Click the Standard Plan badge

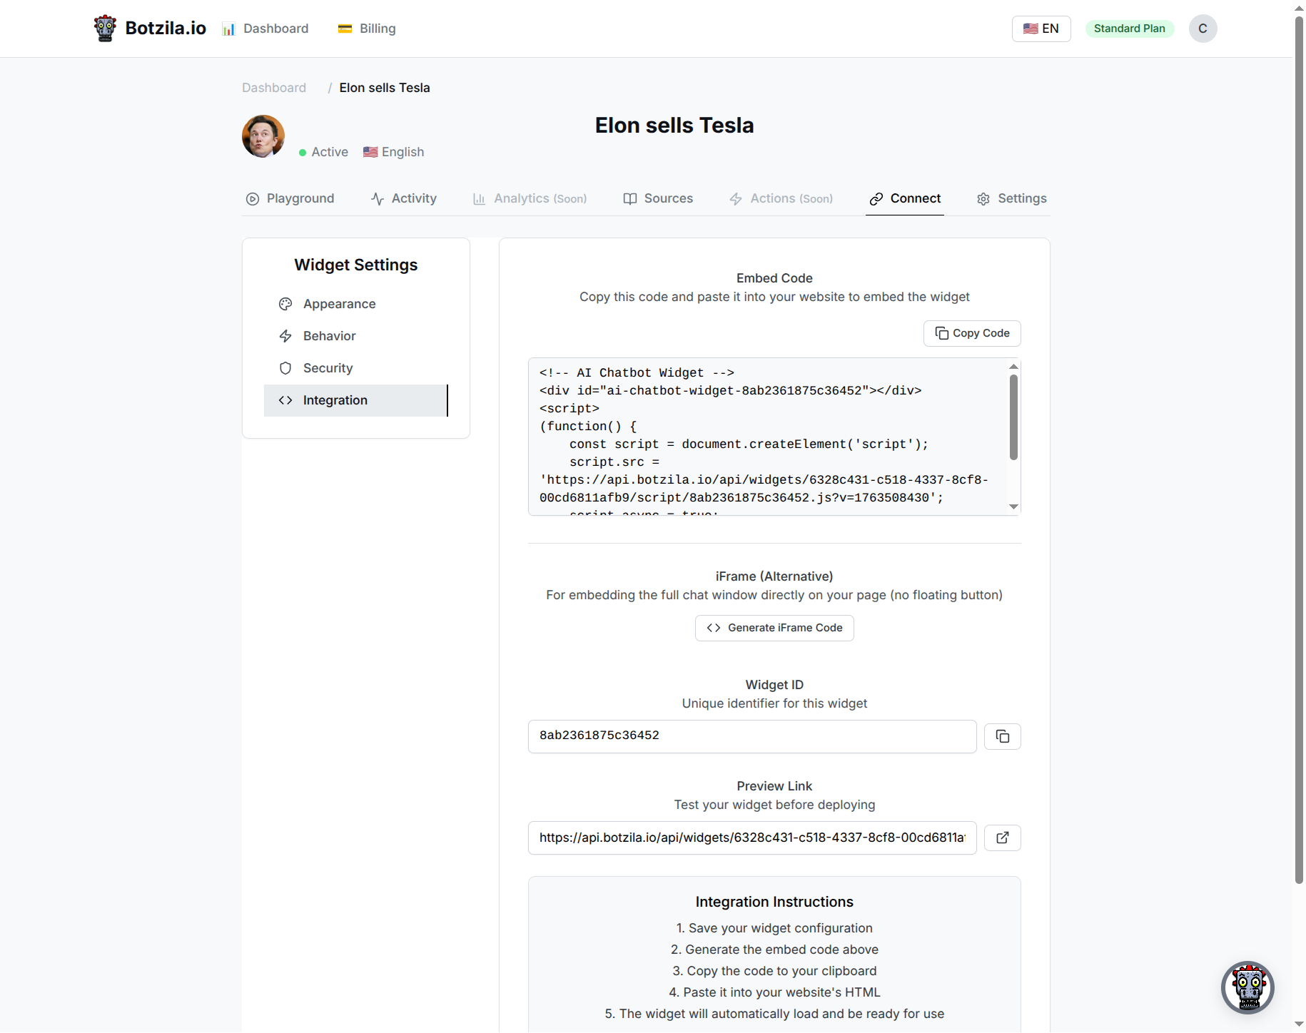(1130, 29)
